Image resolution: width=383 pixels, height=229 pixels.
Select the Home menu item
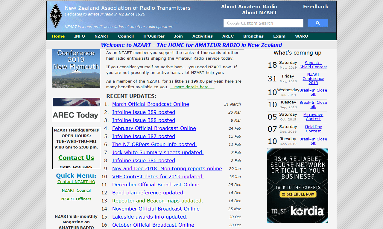point(58,36)
